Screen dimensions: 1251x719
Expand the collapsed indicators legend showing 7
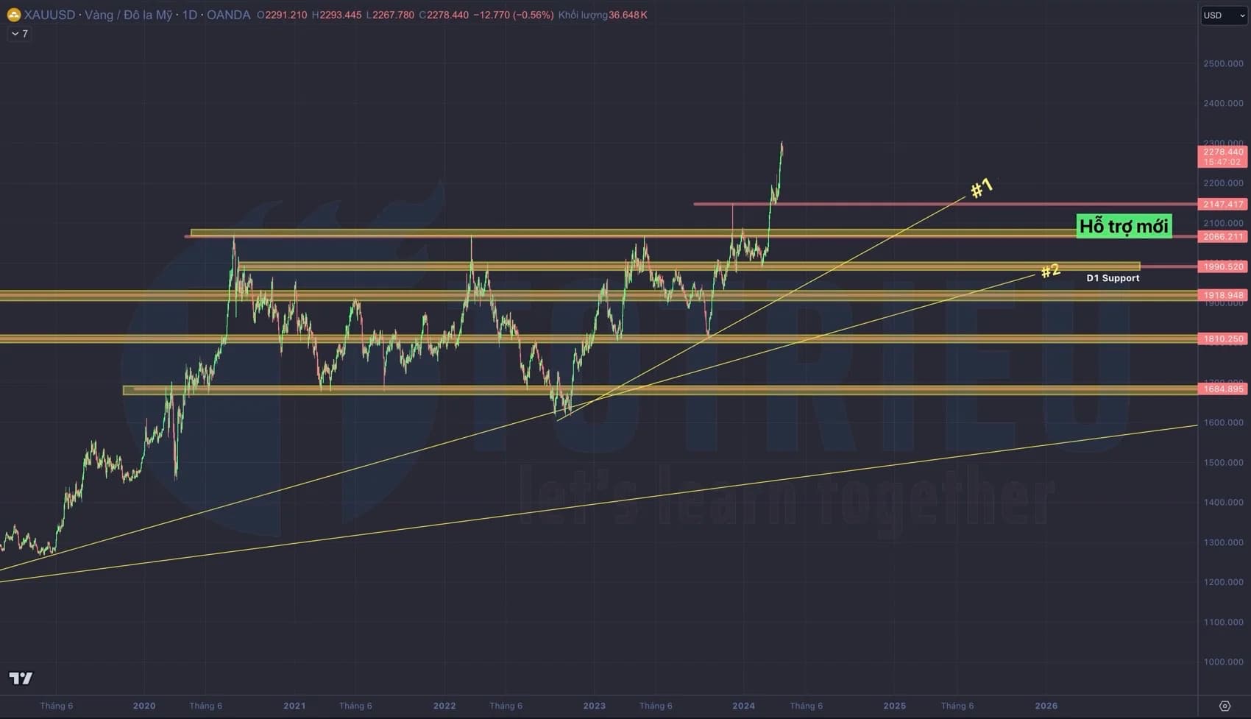(19, 34)
